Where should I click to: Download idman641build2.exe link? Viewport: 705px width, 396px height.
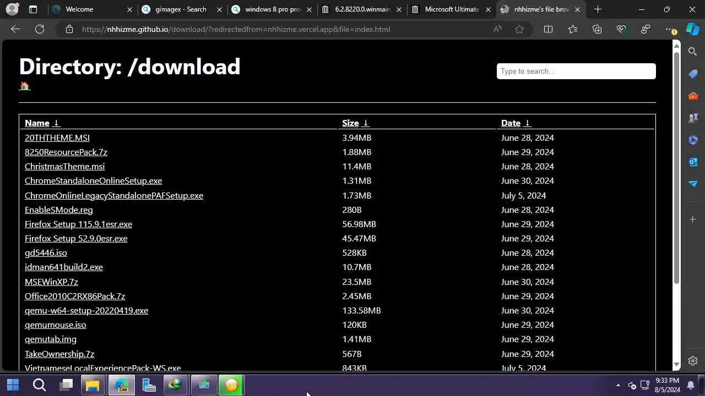(x=64, y=267)
